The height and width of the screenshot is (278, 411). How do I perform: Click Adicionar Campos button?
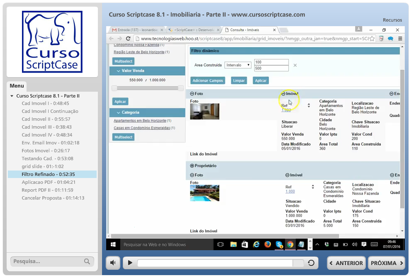208,80
